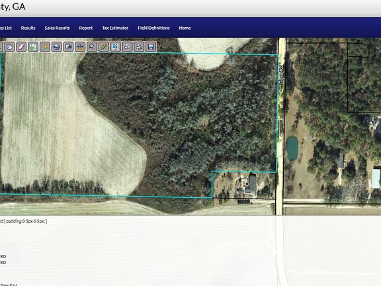Open Field Definitions
Viewport: 381px width, 286px height.
[x=154, y=28]
